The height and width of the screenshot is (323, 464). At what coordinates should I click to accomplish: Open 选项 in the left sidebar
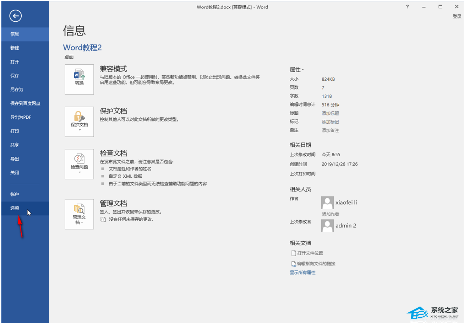click(x=15, y=208)
